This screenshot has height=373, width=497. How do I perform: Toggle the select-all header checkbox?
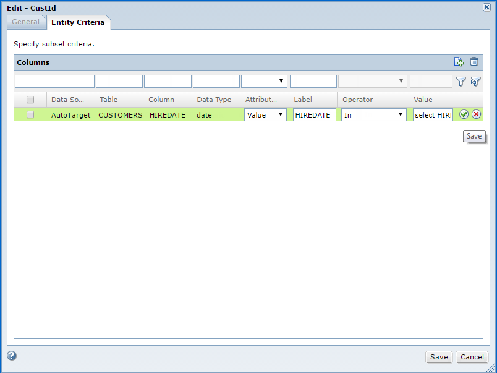click(x=30, y=100)
